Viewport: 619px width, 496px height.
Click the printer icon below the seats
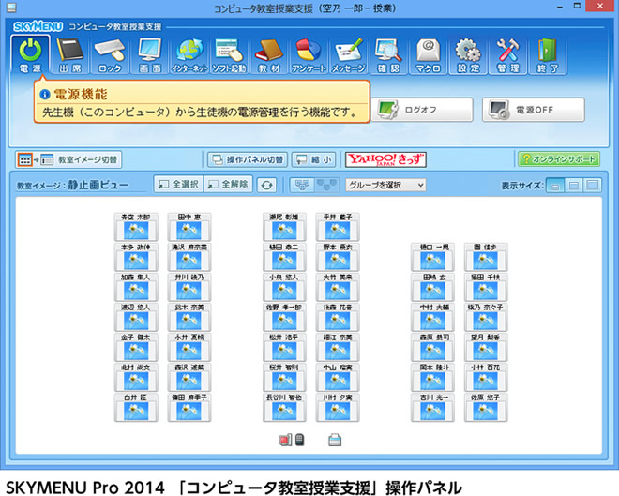pos(335,440)
